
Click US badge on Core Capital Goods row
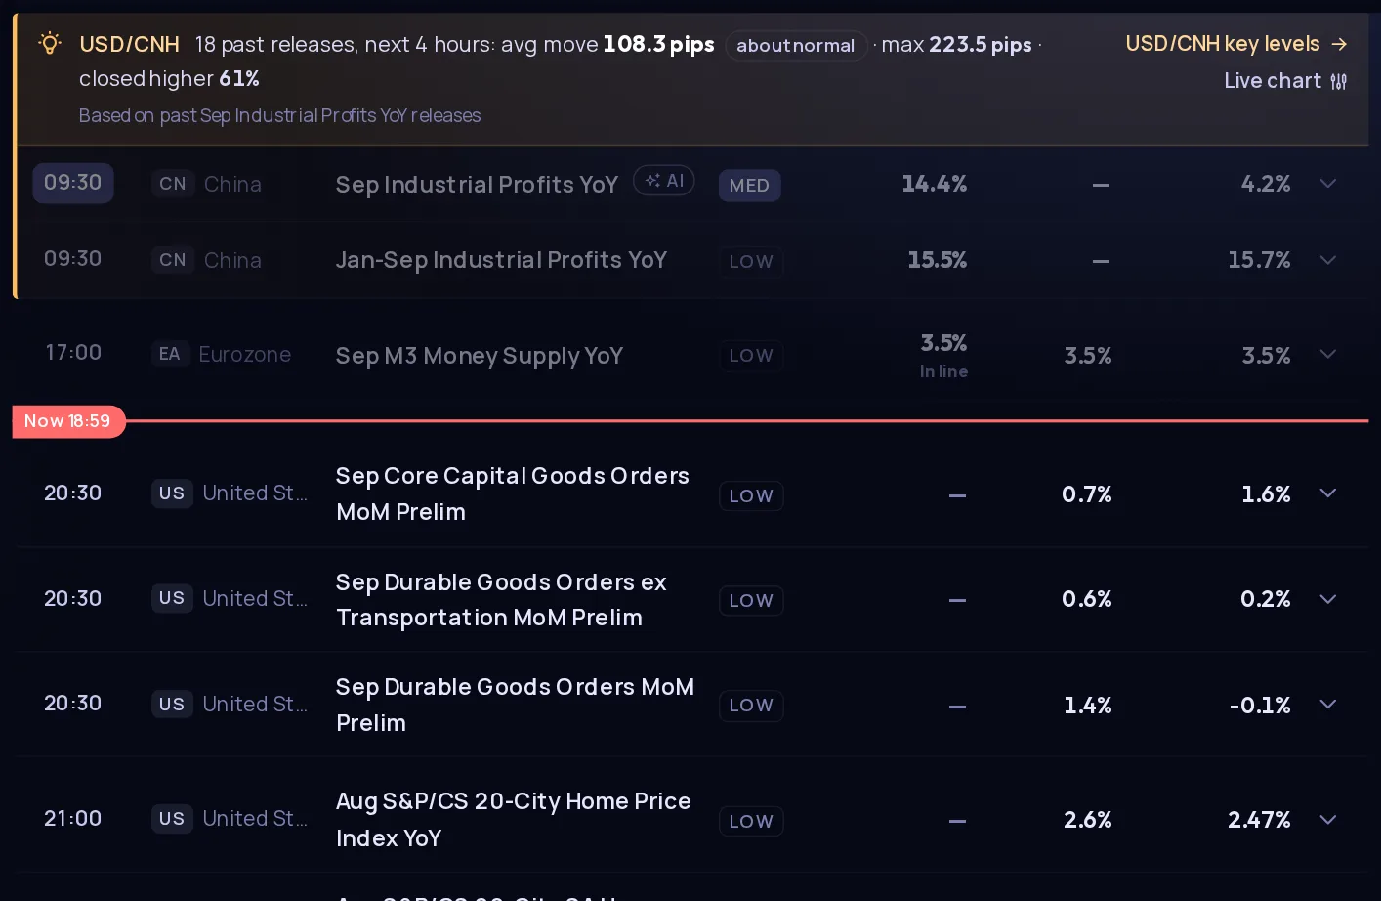click(x=172, y=493)
